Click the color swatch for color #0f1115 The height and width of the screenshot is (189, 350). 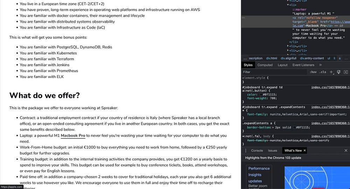tap(261, 94)
